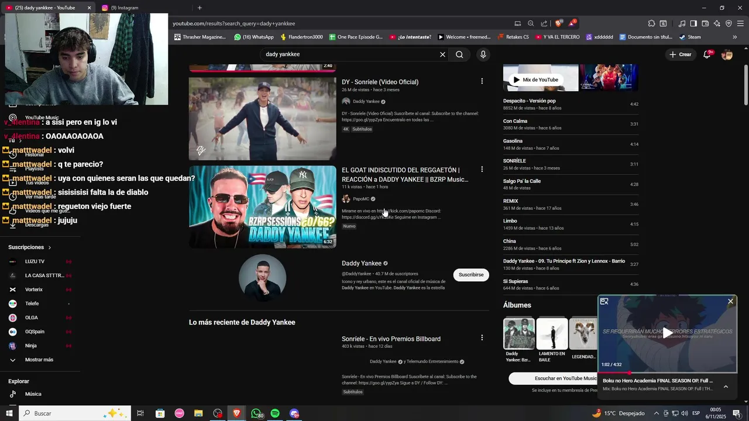
Task: Open the Retakes CS bookmark
Action: pos(513,37)
